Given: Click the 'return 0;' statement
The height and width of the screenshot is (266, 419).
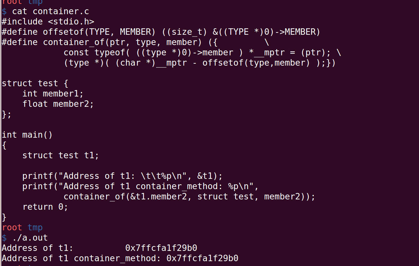Looking at the screenshot, I should click(x=45, y=207).
